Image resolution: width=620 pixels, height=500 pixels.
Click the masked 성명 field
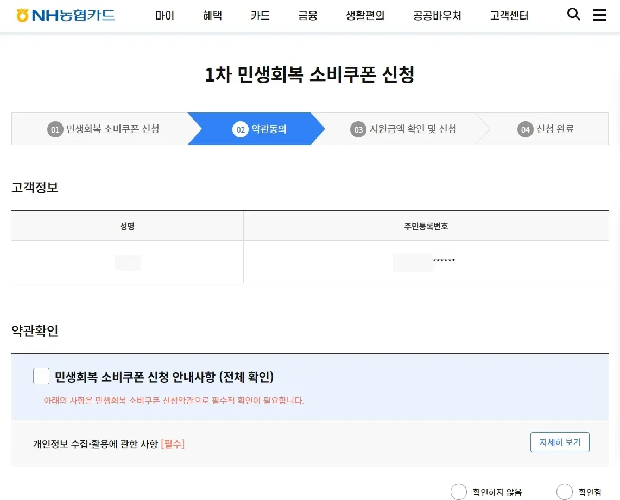click(128, 262)
